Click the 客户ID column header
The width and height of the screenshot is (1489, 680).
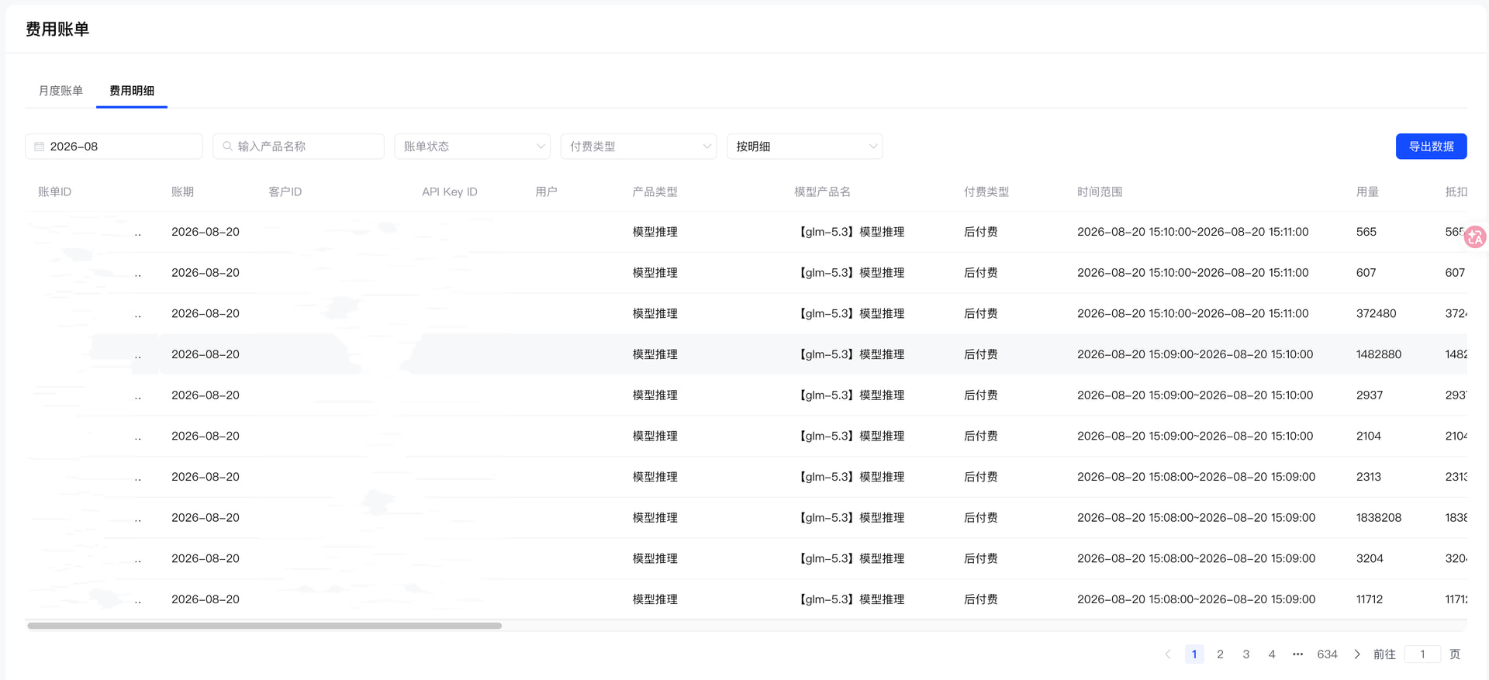click(x=285, y=192)
